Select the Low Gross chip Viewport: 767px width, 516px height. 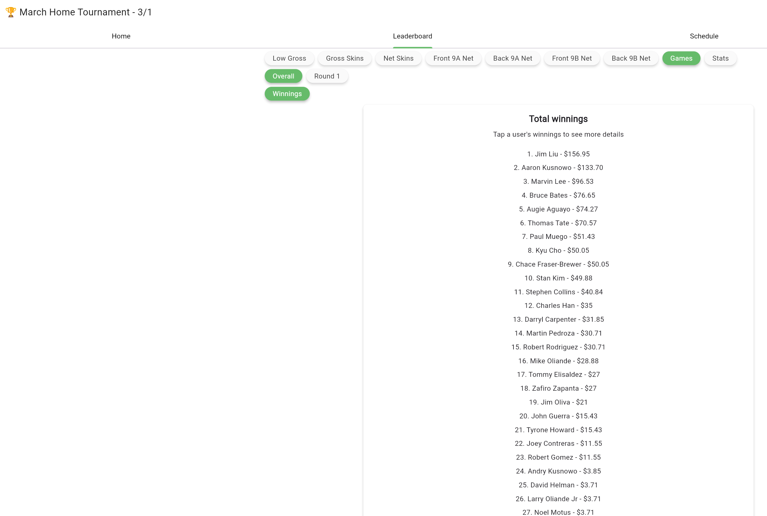289,58
